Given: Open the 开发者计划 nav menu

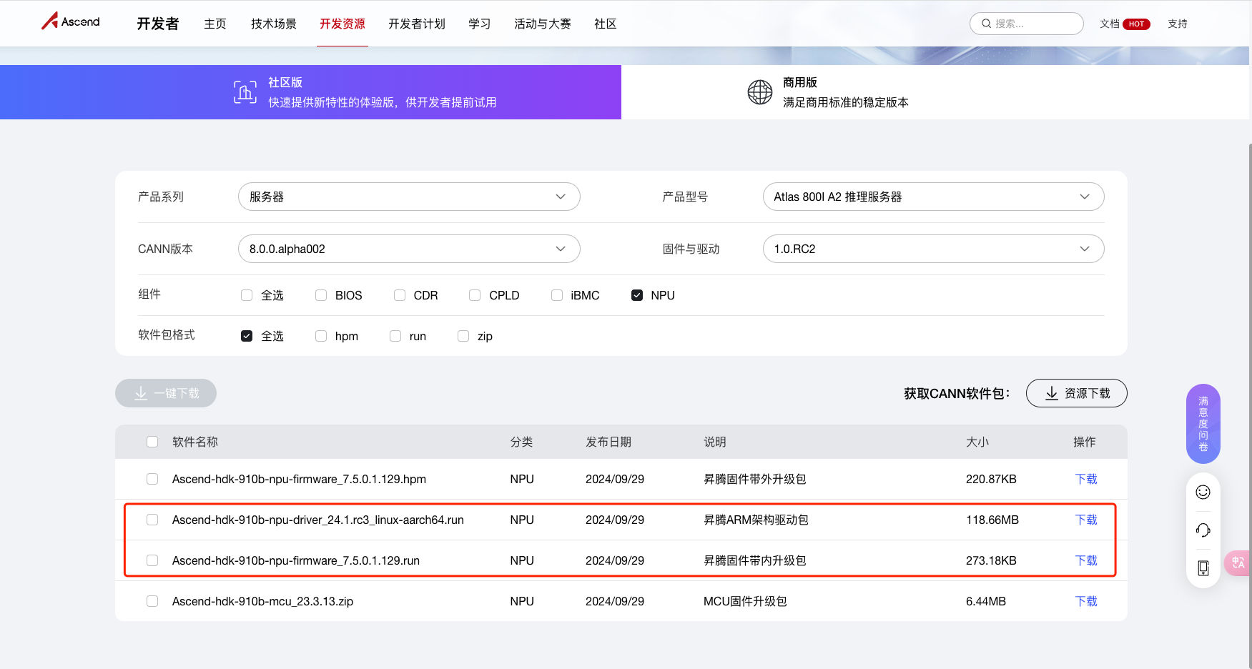Looking at the screenshot, I should point(417,24).
